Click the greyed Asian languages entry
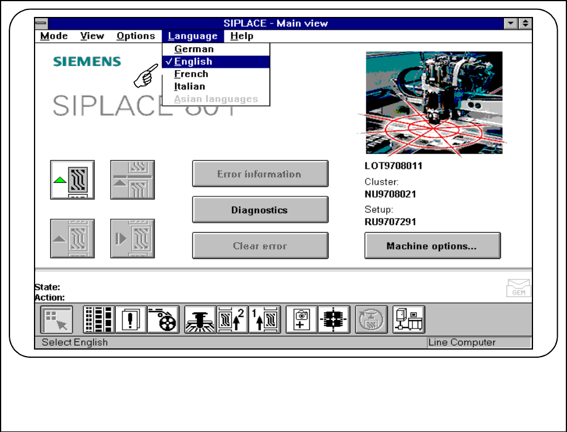The image size is (567, 432). 216,99
